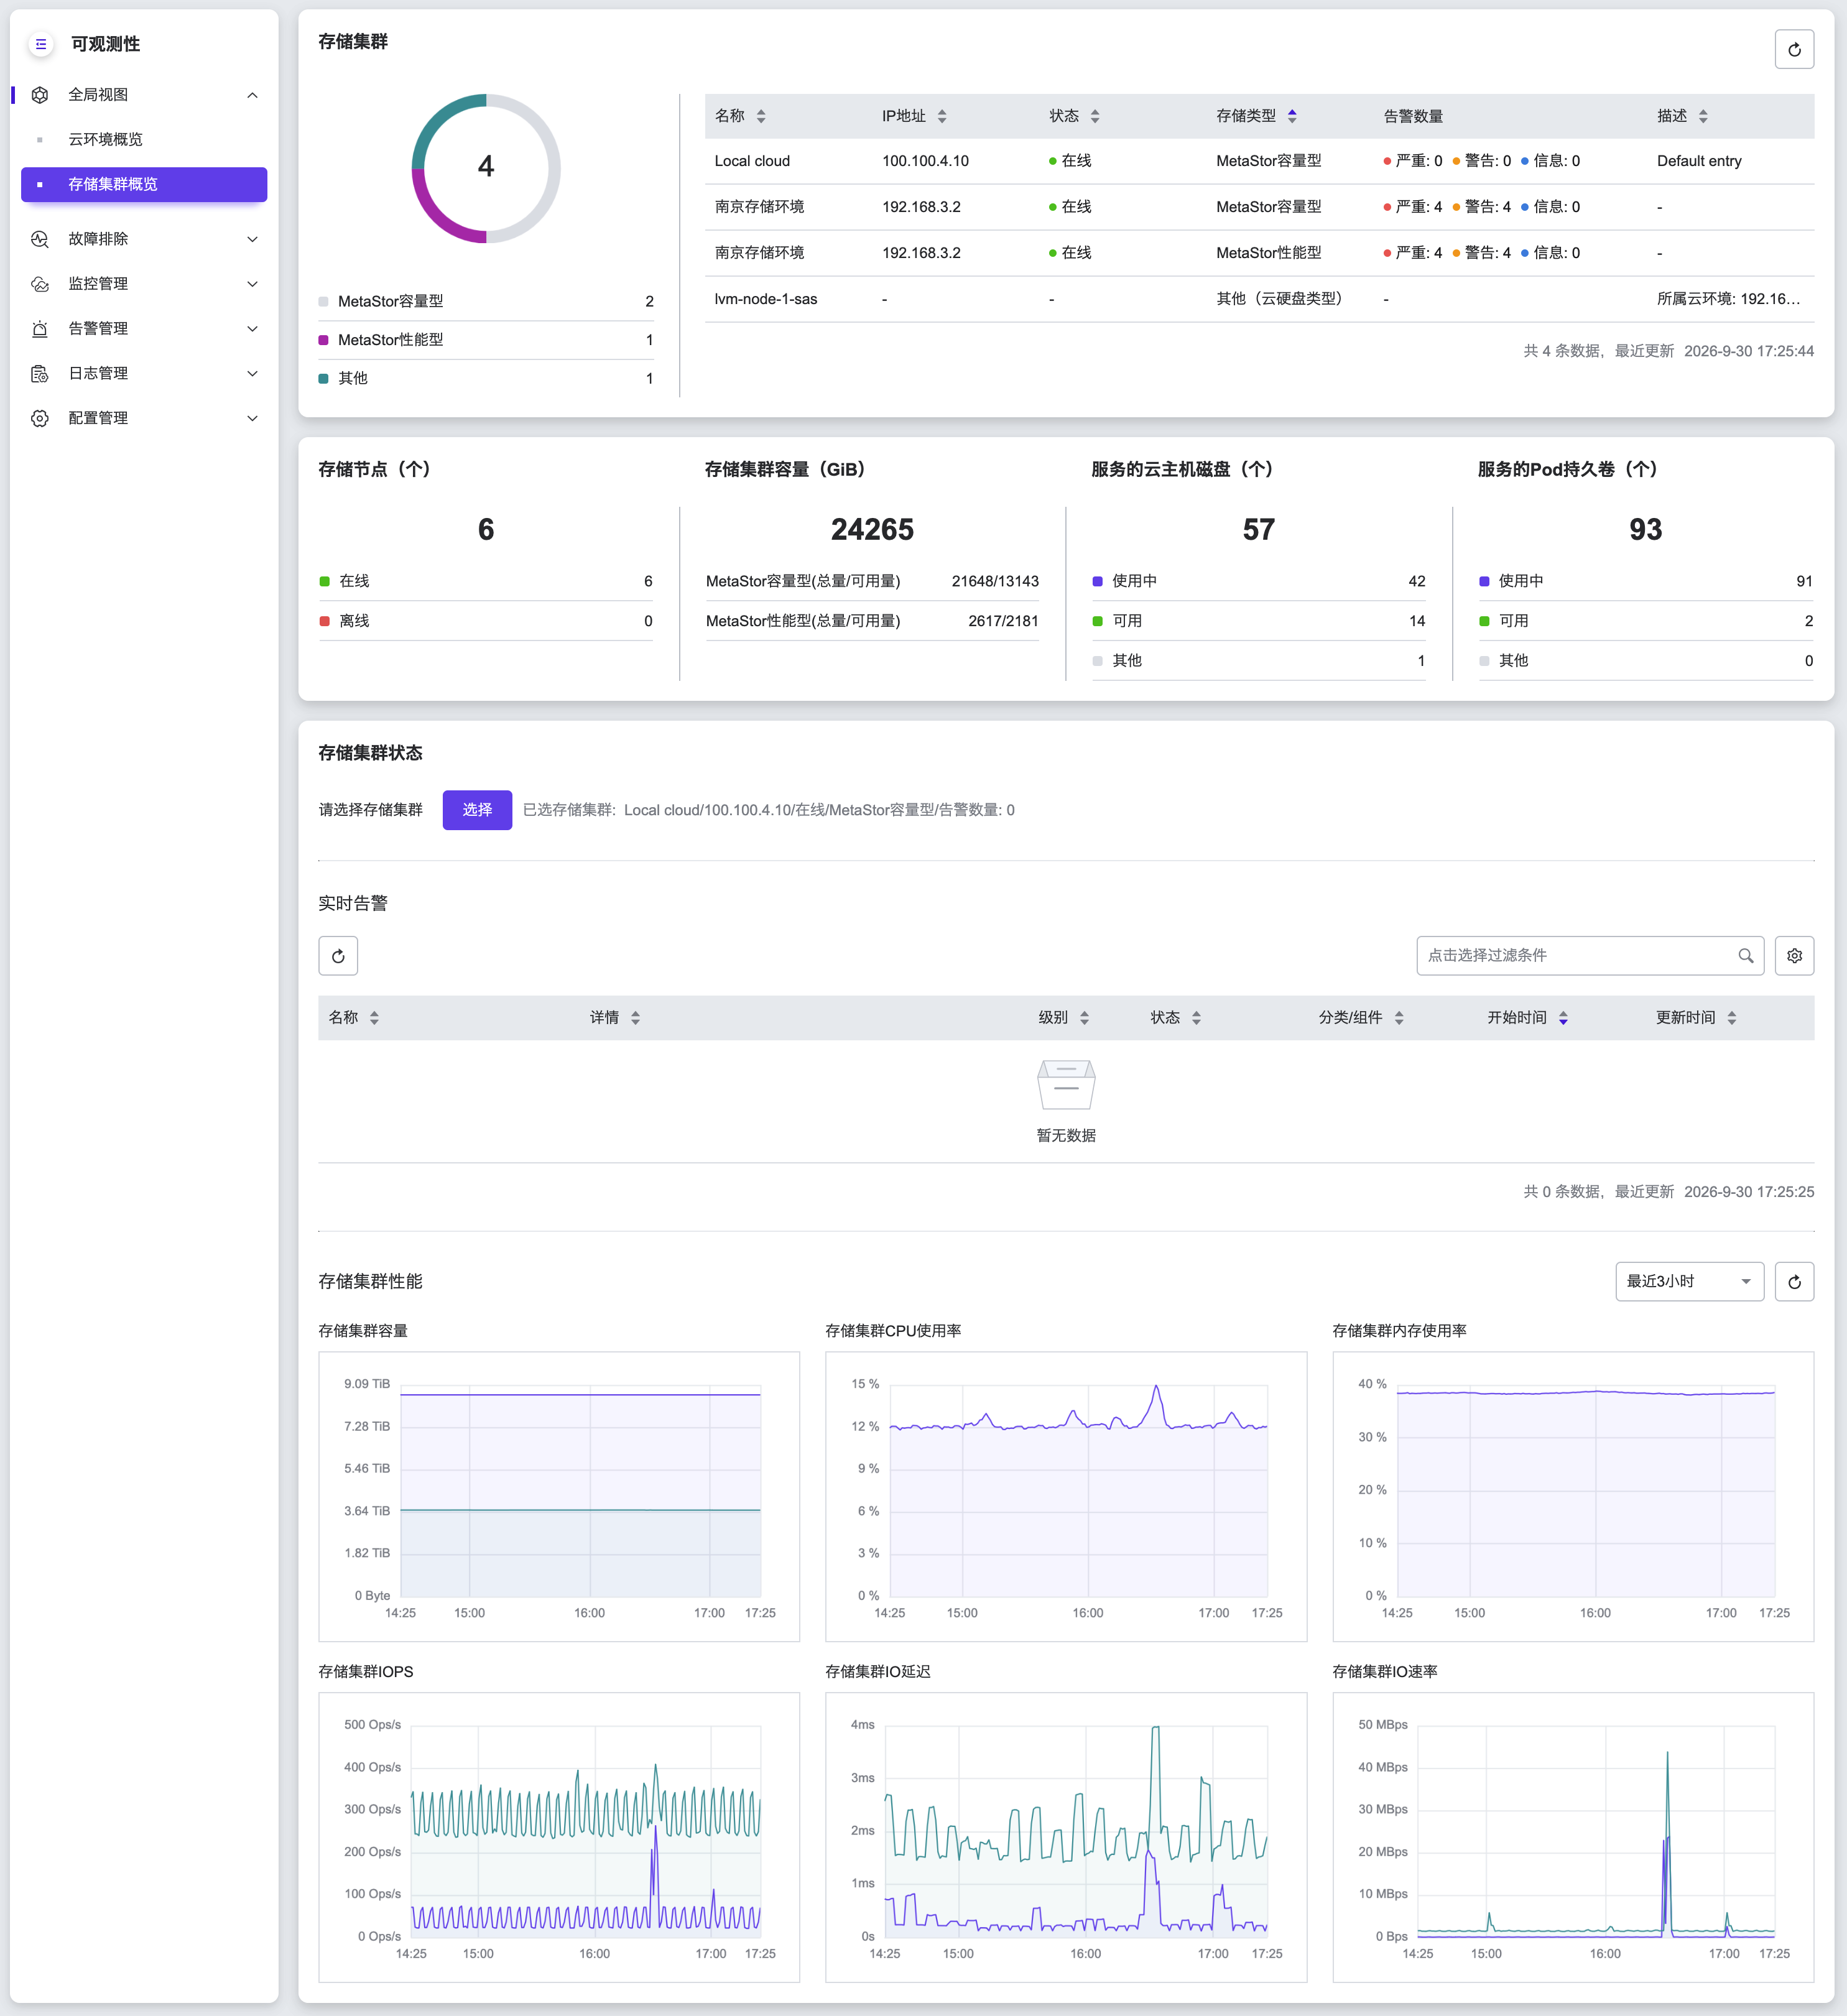Sort alerts by 开始时间

click(1563, 1018)
